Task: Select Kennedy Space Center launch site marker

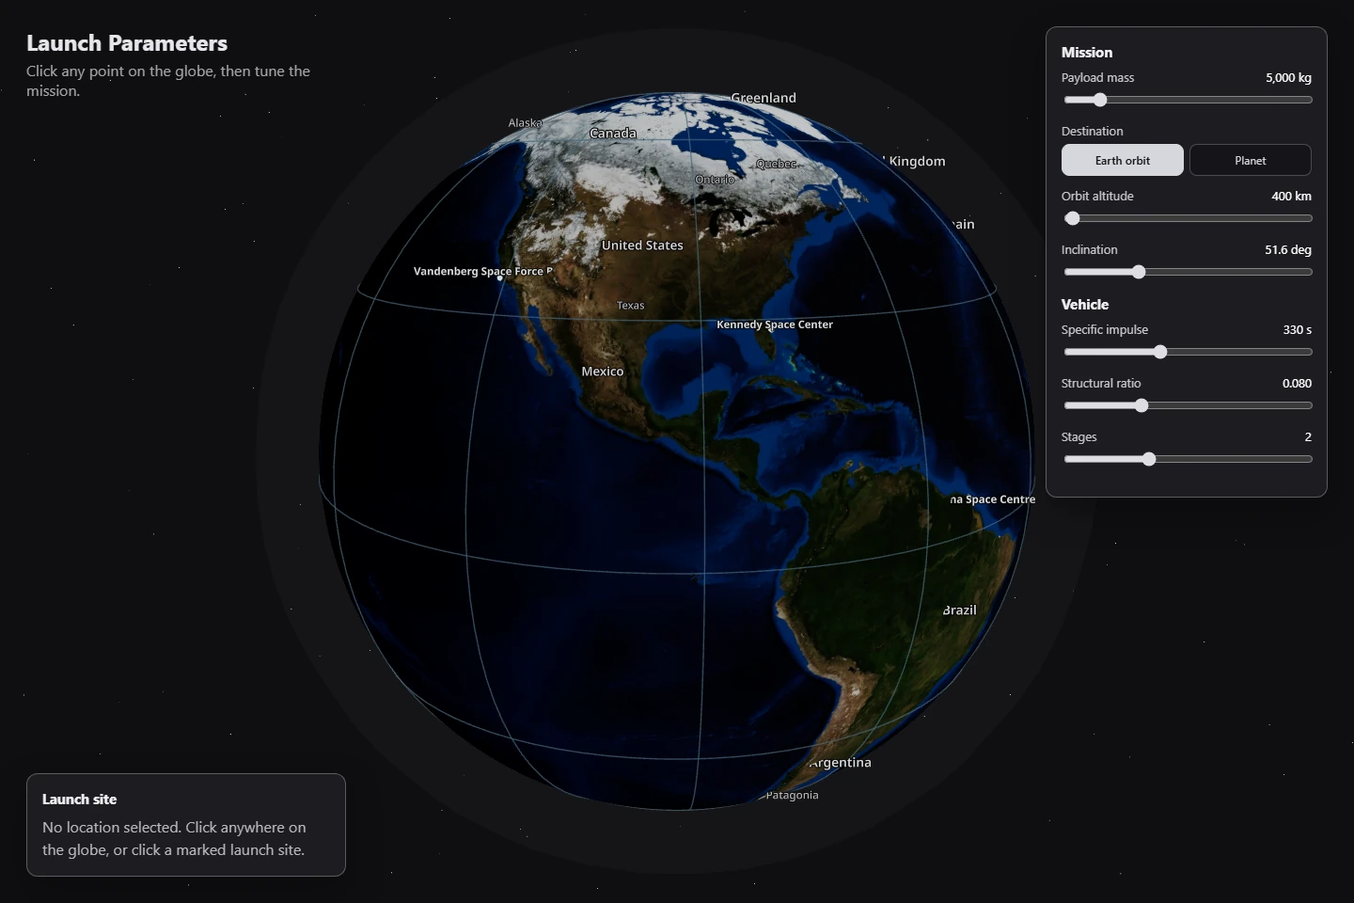Action: pyautogui.click(x=771, y=329)
